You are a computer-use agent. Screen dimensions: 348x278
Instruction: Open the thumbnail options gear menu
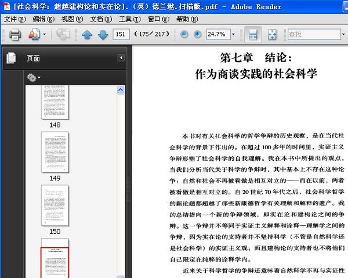33,77
